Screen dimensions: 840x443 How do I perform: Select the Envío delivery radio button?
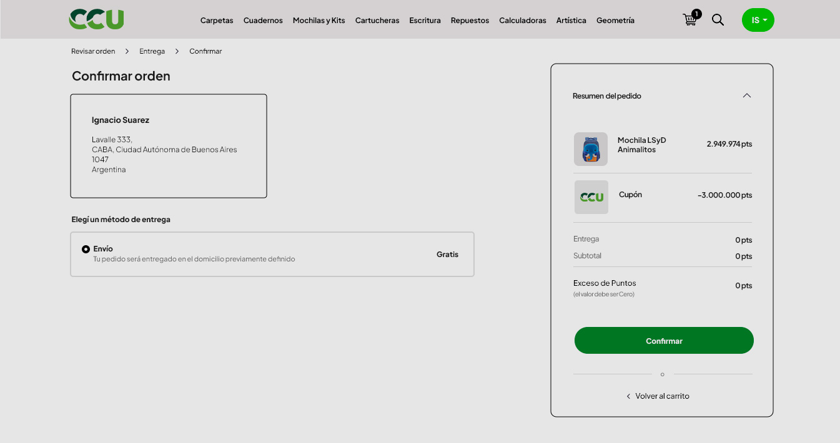(86, 249)
